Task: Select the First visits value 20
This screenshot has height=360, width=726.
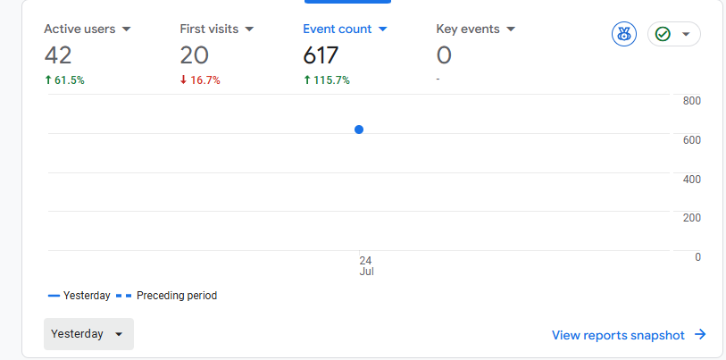Action: (194, 55)
